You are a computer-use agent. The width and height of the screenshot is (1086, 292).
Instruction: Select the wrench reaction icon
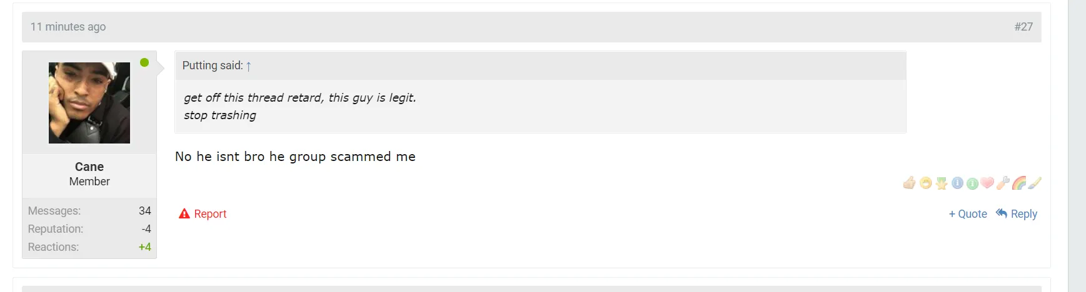point(1003,183)
